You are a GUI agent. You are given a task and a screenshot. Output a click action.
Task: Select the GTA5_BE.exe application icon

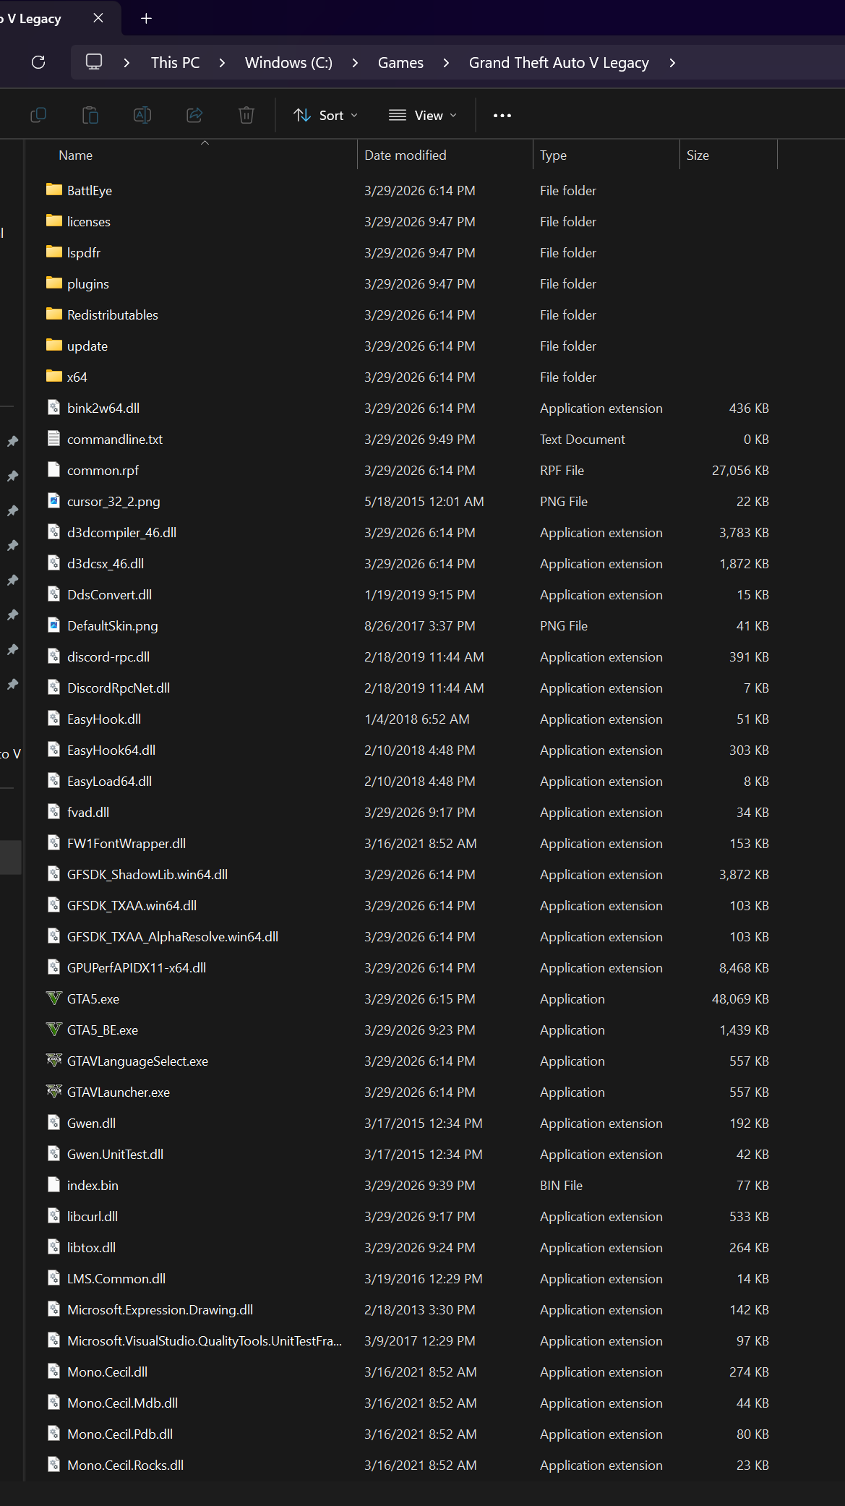(54, 1030)
